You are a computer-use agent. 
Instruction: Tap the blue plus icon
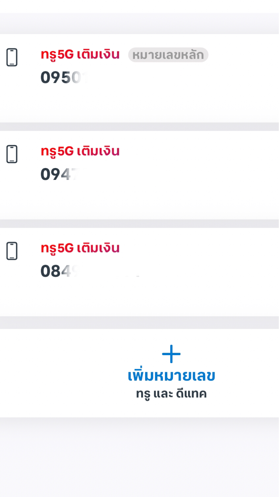pyautogui.click(x=171, y=354)
